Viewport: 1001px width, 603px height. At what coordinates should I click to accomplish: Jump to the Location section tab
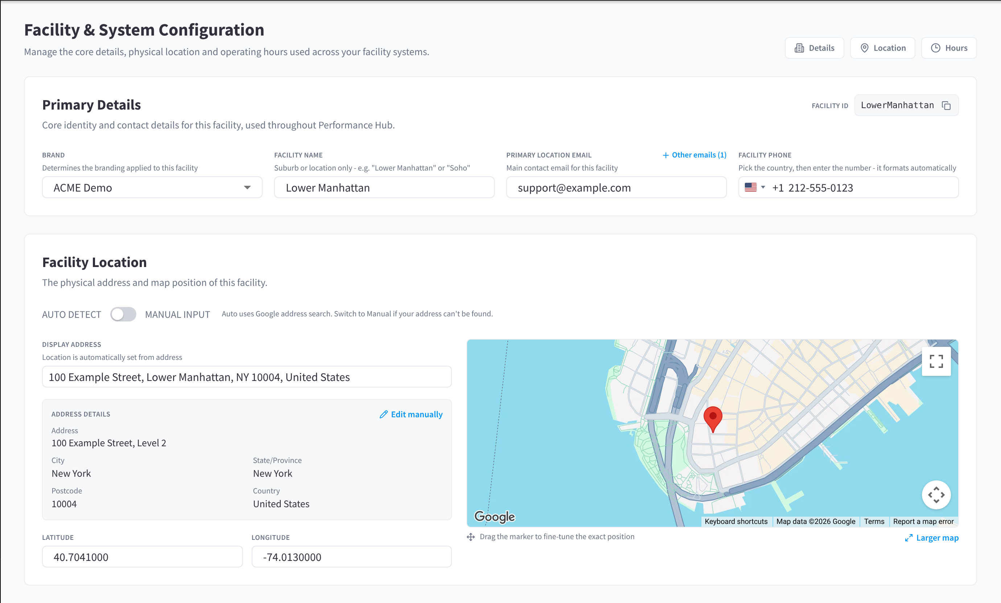[x=882, y=48]
